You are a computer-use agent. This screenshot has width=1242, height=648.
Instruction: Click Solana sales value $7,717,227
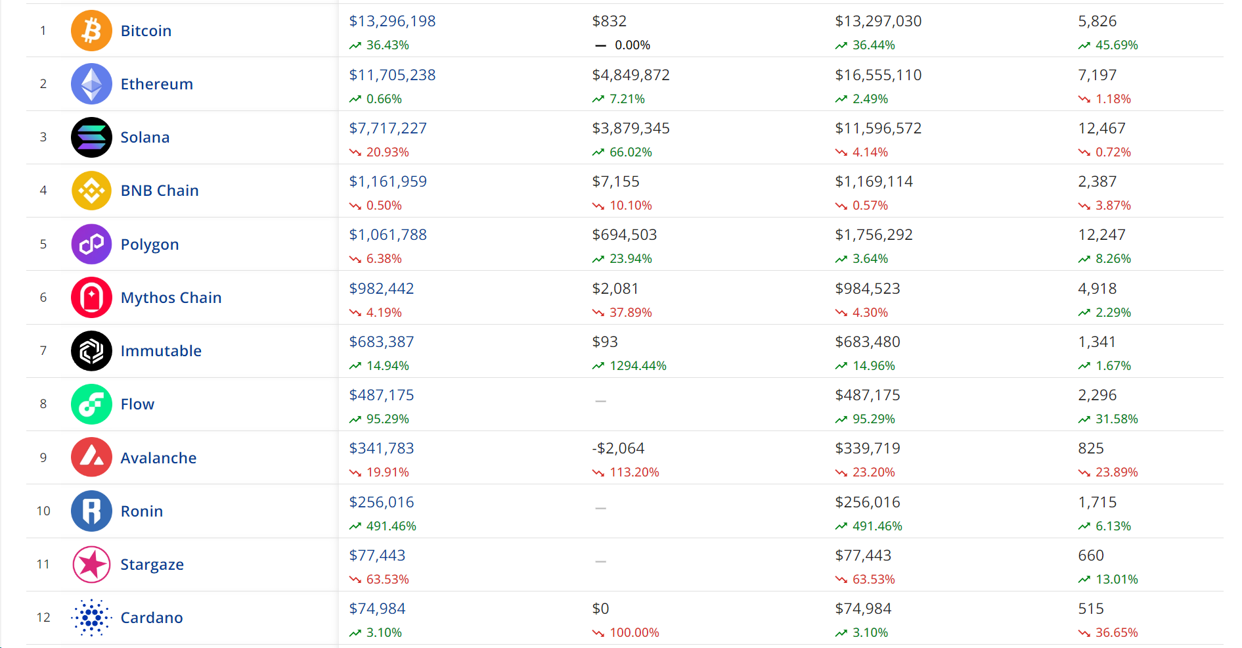click(x=388, y=128)
